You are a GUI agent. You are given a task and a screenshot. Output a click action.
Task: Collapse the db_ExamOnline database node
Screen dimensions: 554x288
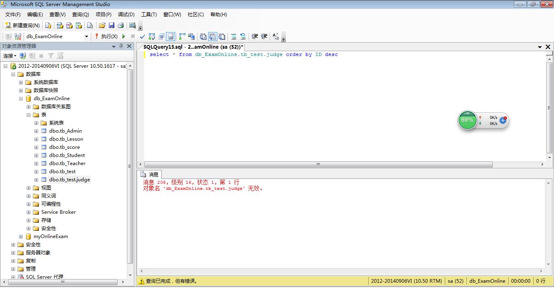tap(21, 99)
